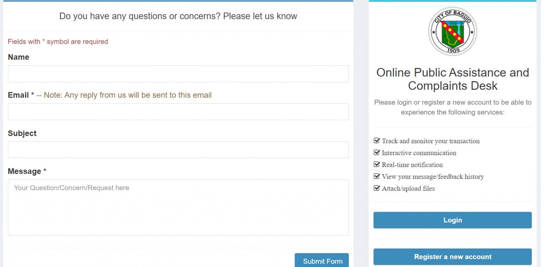541x267 pixels.
Task: Click the questions or concerns heading text
Action: point(178,16)
